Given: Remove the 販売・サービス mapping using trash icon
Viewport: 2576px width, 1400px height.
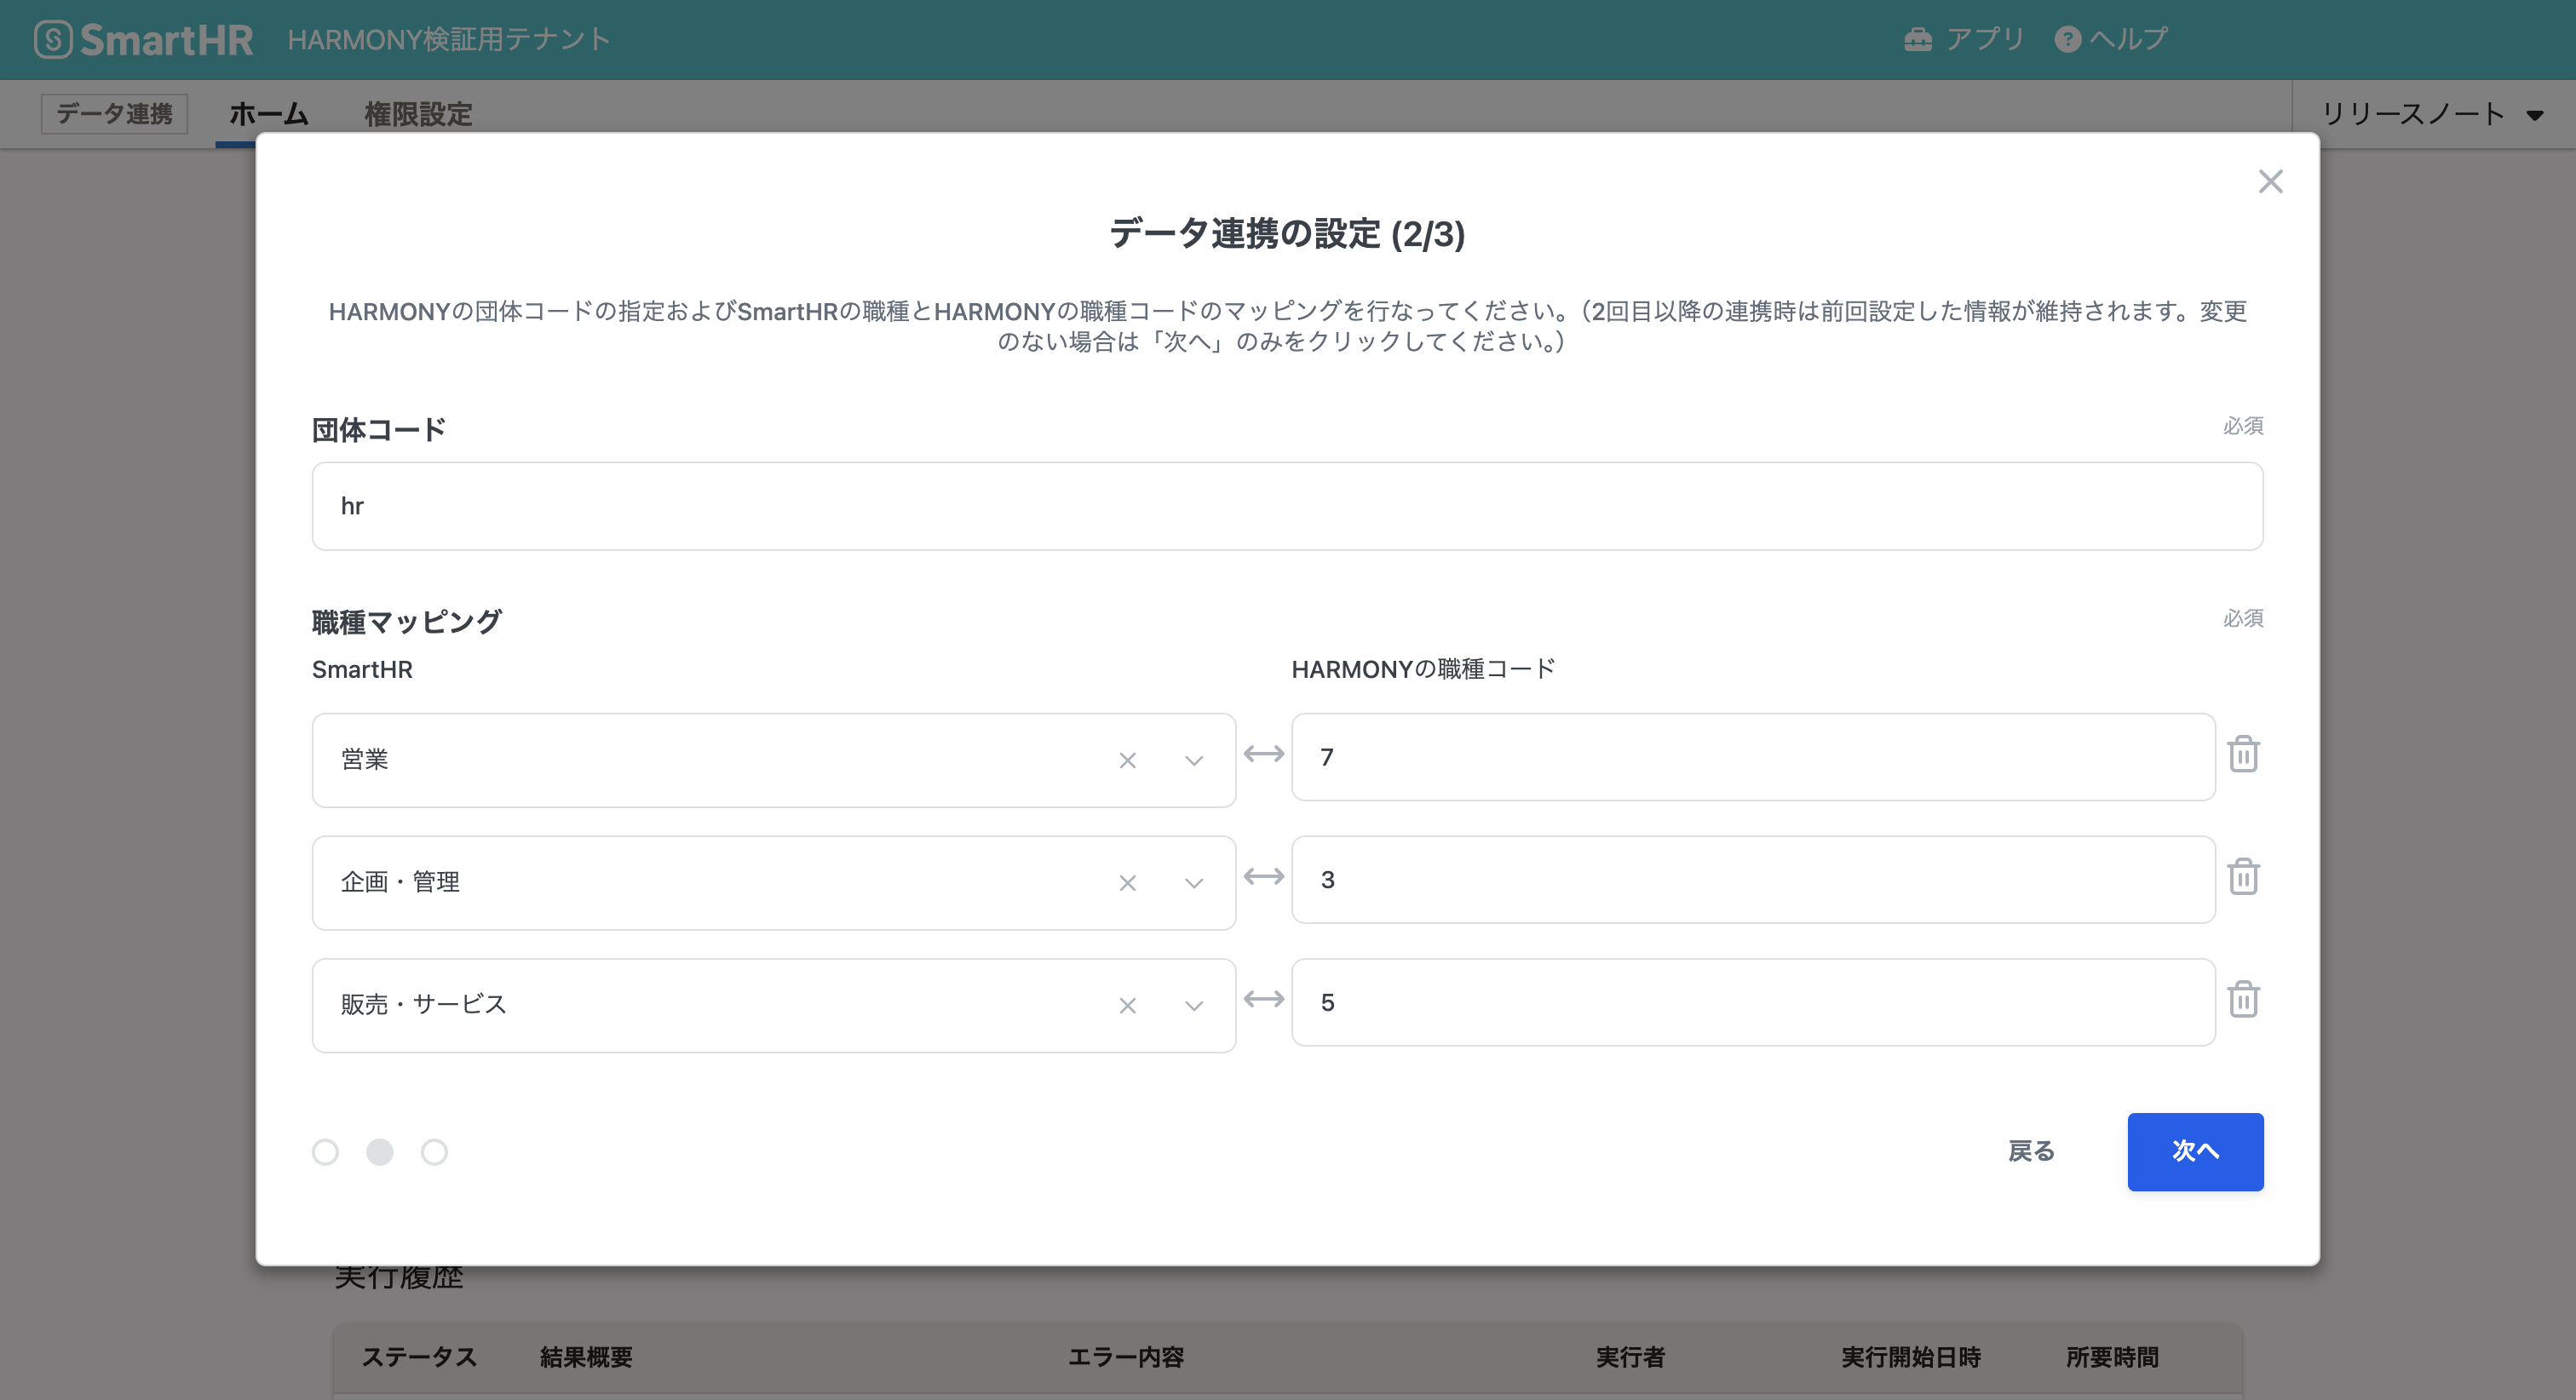Looking at the screenshot, I should click(2243, 1000).
